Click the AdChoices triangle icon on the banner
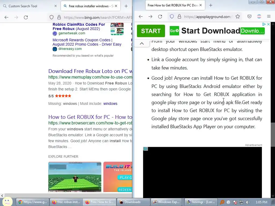Image resolution: width=275 pixels, height=206 pixels. (x=264, y=24)
